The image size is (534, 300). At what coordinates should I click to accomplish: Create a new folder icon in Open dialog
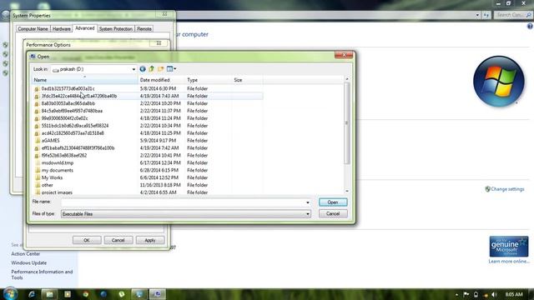(160, 69)
